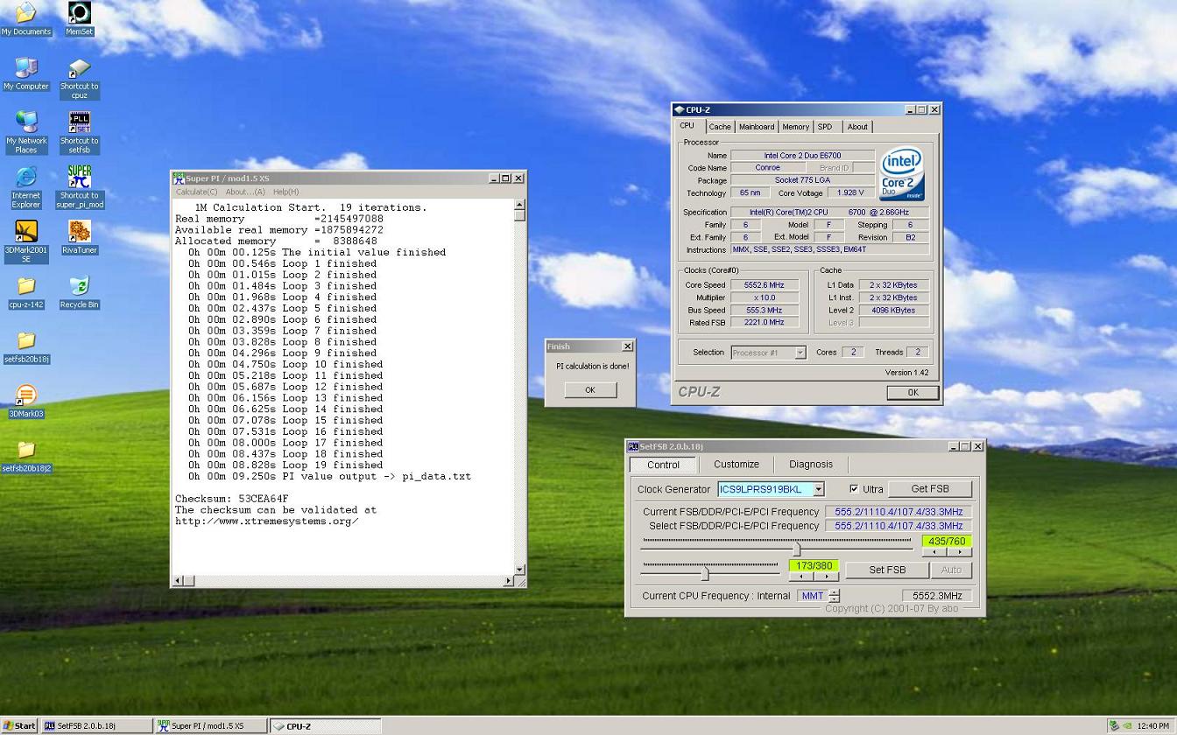Click the Start button on the taskbar
The height and width of the screenshot is (735, 1177).
[x=19, y=725]
